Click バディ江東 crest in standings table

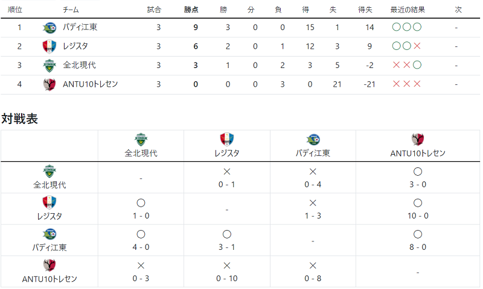coord(50,28)
